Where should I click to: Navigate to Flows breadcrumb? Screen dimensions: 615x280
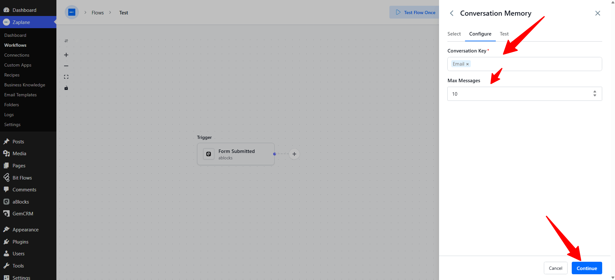tap(98, 13)
